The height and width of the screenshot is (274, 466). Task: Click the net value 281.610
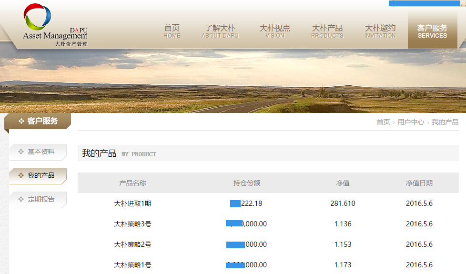click(343, 203)
